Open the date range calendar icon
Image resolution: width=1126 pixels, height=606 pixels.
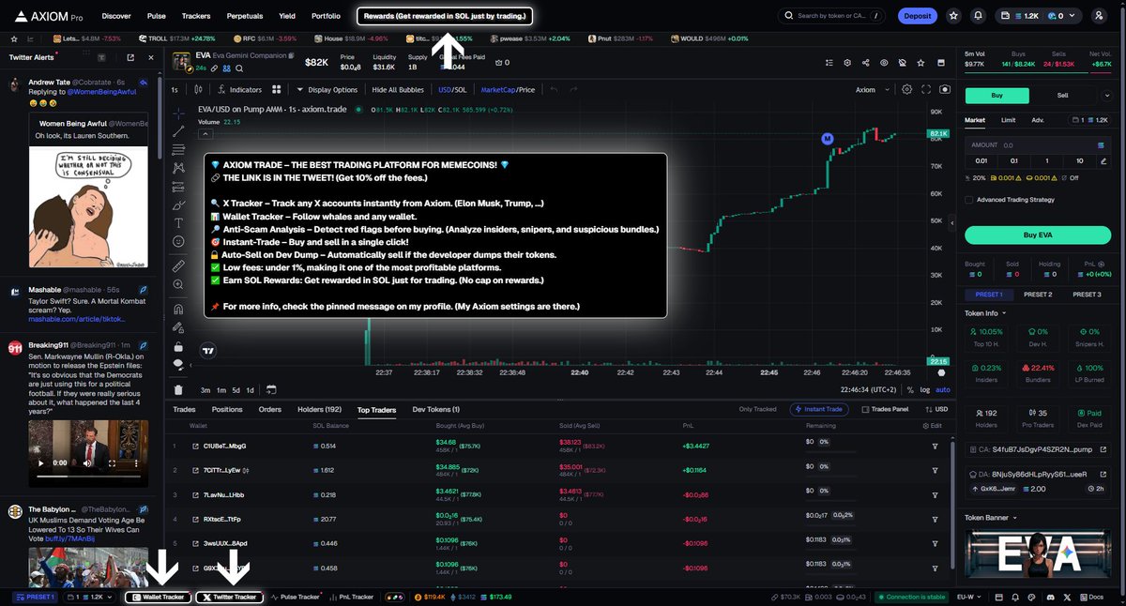271,389
